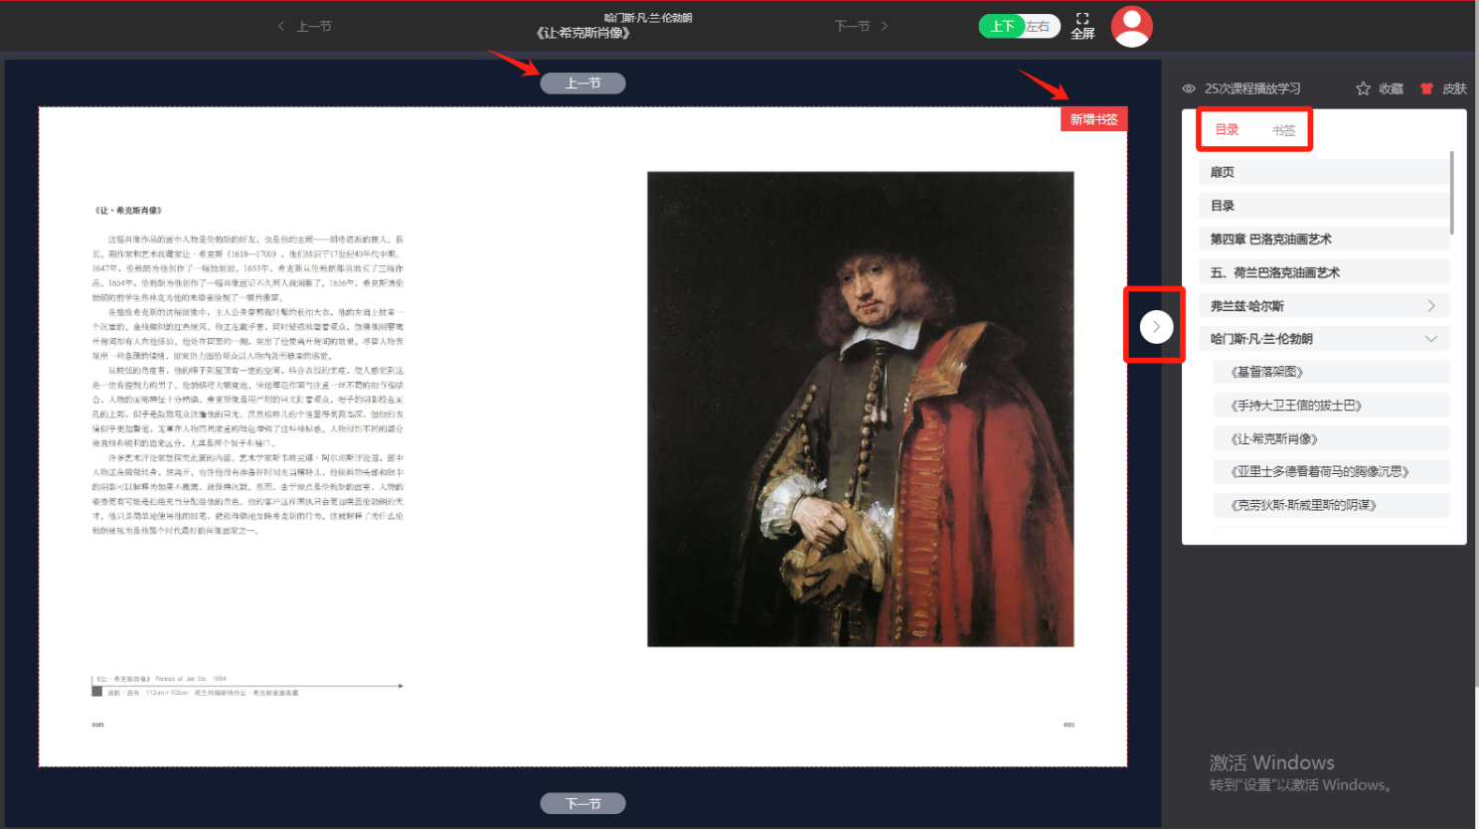The width and height of the screenshot is (1479, 830).
Task: Click the 皮肤 shirt icon
Action: pos(1426,88)
